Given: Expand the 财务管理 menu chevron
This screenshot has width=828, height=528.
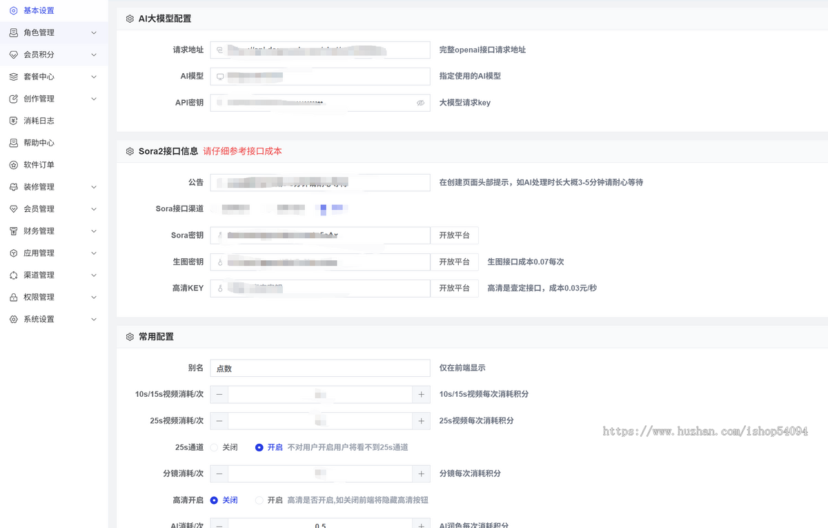Looking at the screenshot, I should [x=94, y=231].
